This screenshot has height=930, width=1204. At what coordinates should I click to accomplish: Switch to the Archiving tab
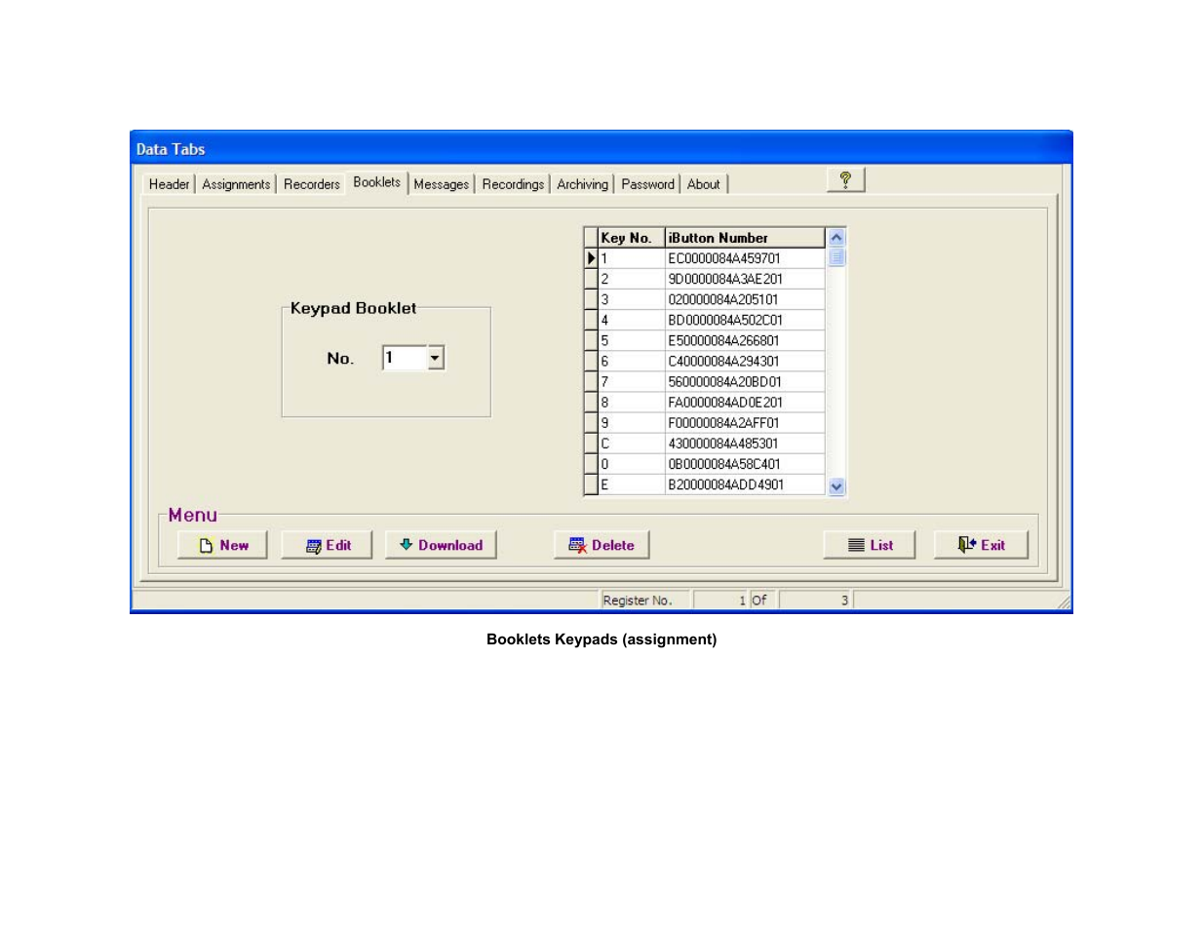click(x=582, y=184)
